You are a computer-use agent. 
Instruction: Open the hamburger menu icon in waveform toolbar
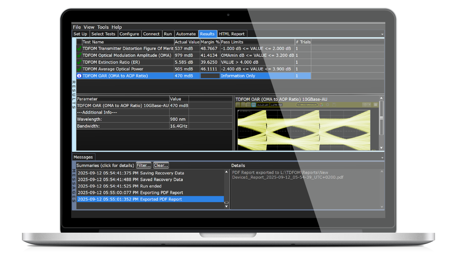pos(376,105)
